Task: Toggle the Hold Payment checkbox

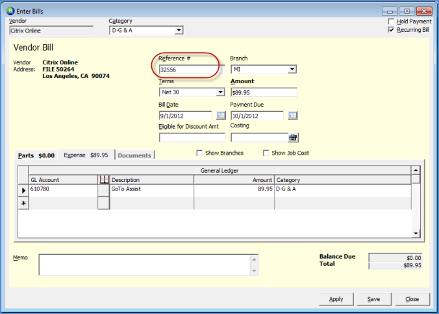Action: click(391, 21)
